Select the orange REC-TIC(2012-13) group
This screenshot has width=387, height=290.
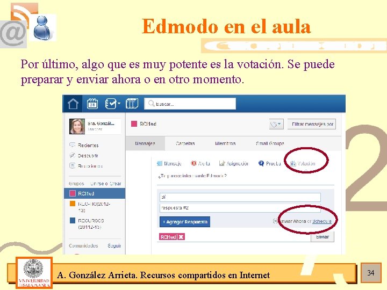click(x=94, y=207)
